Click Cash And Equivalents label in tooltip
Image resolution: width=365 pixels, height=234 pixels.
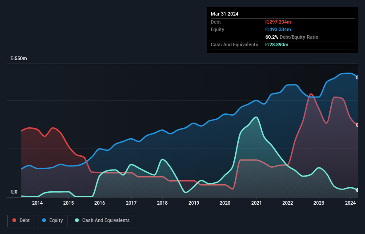click(x=234, y=44)
